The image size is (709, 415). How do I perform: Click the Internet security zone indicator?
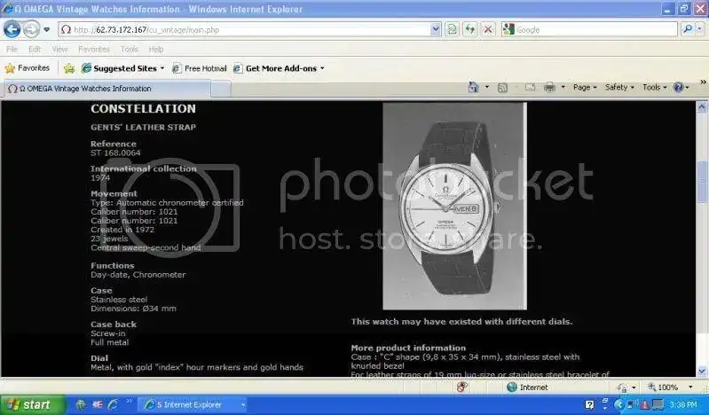tap(527, 387)
